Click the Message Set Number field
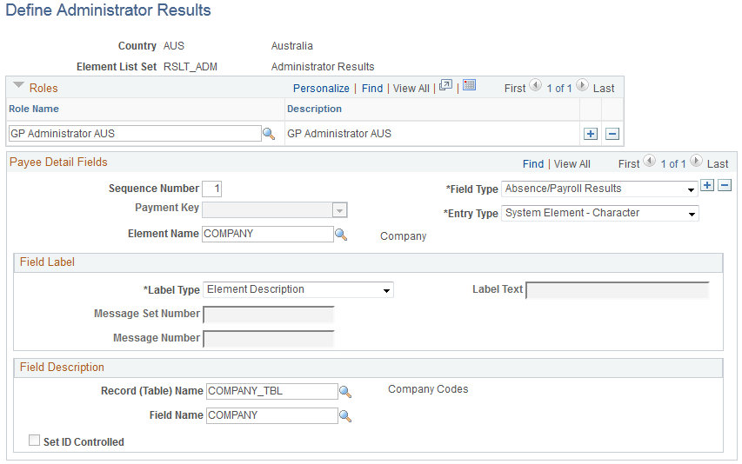Screen dimensions: 742x464 point(268,315)
